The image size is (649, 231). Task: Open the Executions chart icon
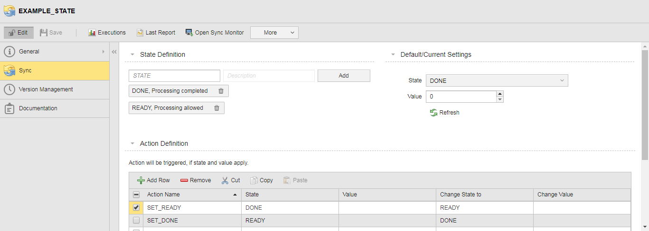(92, 33)
